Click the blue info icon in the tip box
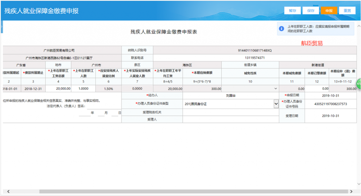 [x=281, y=29]
